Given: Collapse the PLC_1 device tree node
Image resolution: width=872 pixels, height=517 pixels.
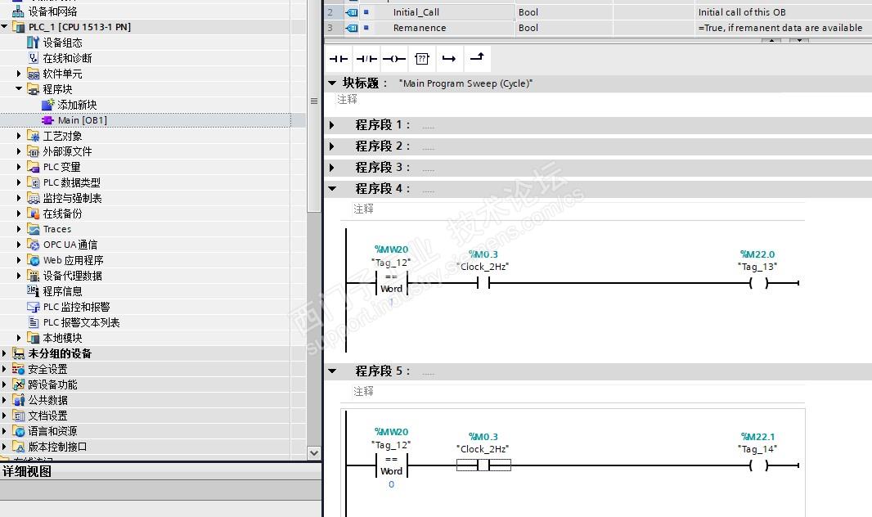Looking at the screenshot, I should 4,27.
